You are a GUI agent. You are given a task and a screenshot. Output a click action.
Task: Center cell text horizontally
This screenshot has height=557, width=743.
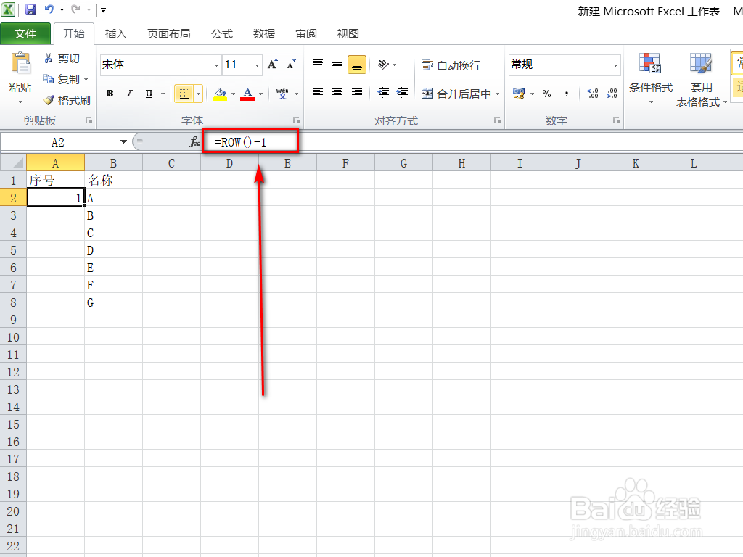337,93
